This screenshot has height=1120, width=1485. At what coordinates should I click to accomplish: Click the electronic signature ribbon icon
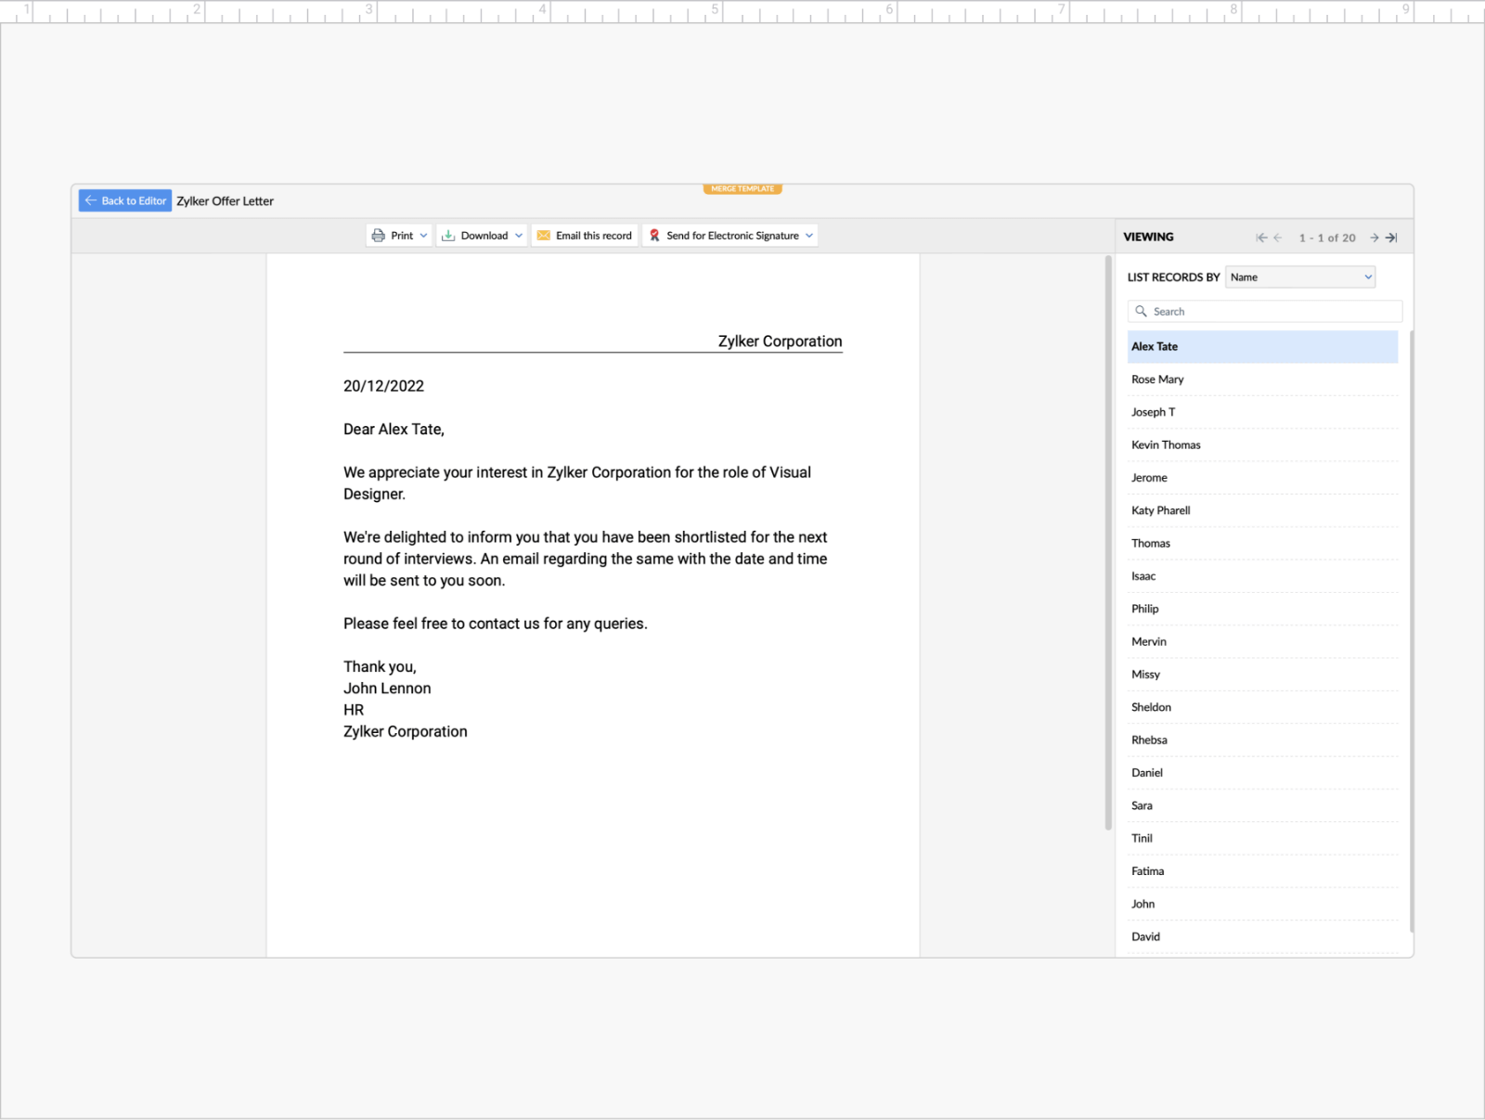pos(656,235)
